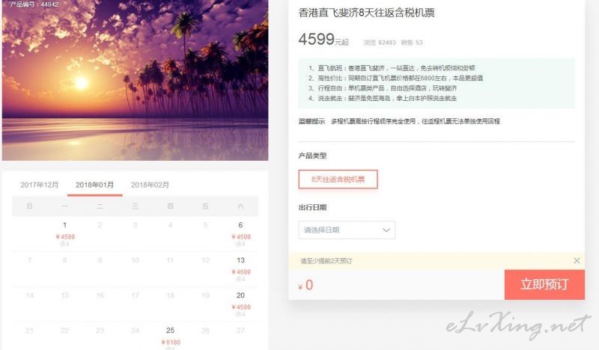Pick January 1 priced at ¥4599
This screenshot has width=599, height=350.
coord(65,233)
